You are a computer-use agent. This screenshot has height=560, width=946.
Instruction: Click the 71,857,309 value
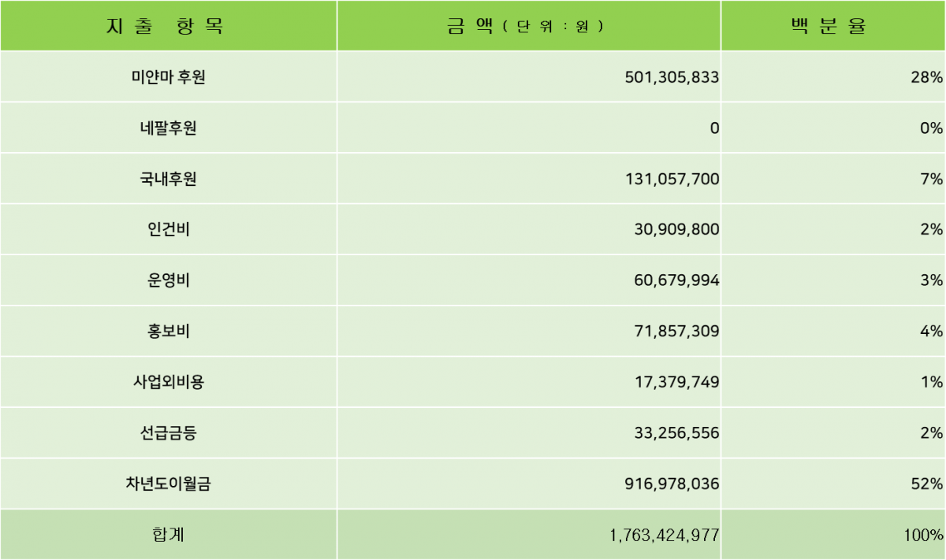(x=529, y=331)
